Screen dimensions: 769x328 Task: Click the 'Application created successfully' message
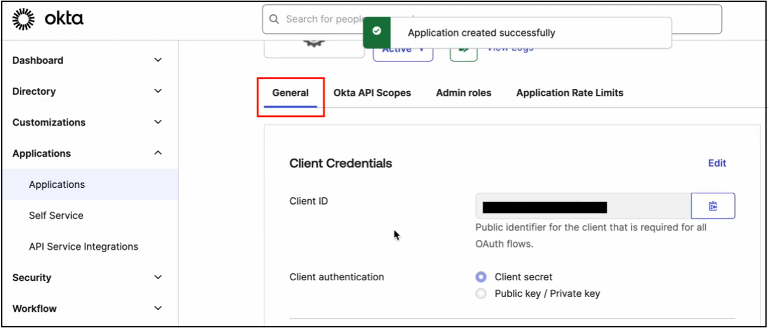click(482, 33)
